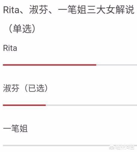Click the poll title mentioning 三大女解说
The height and width of the screenshot is (152, 137).
tap(69, 10)
